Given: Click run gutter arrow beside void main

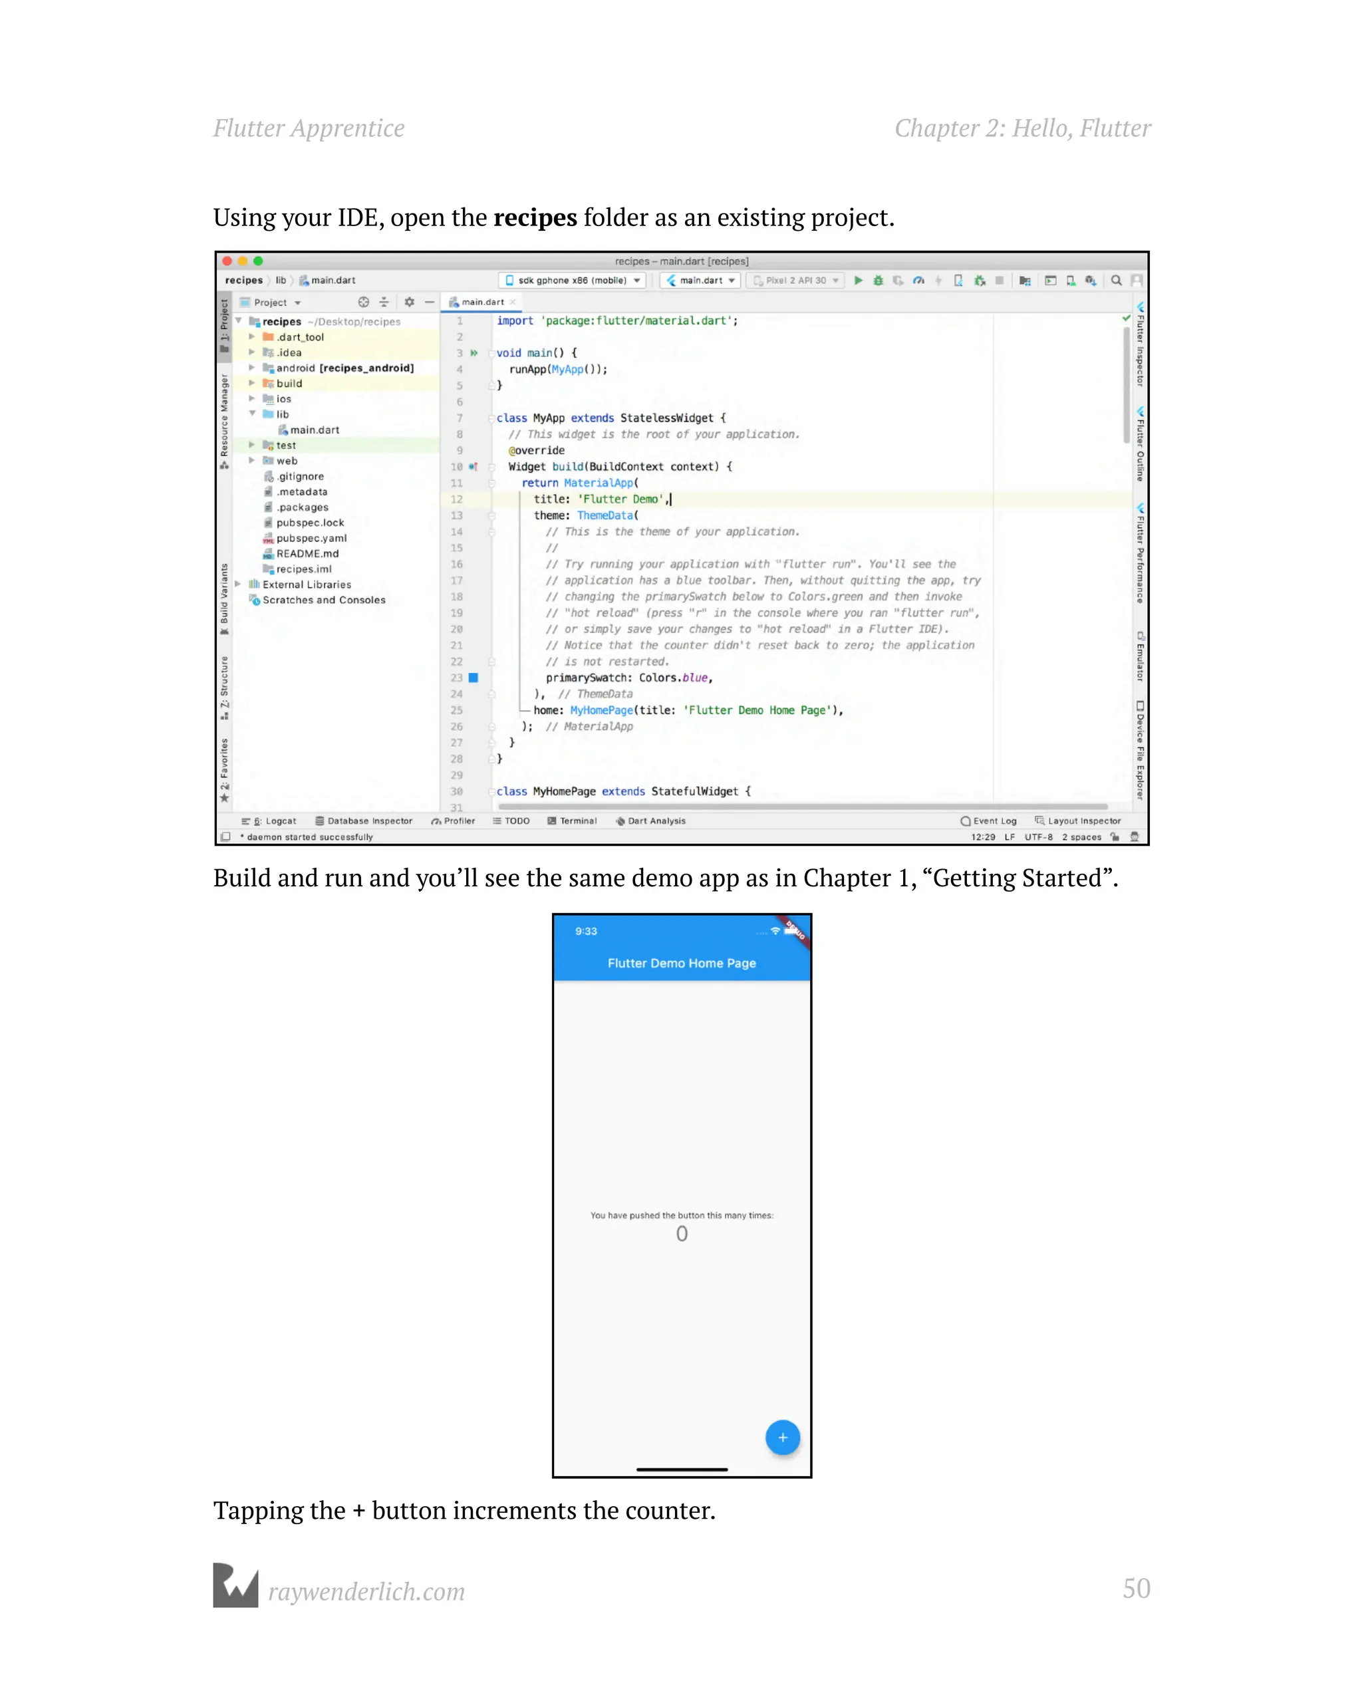Looking at the screenshot, I should coord(474,352).
